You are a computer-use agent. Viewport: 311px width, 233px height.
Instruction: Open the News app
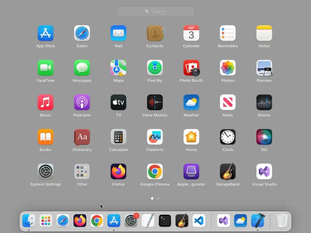coord(228,102)
